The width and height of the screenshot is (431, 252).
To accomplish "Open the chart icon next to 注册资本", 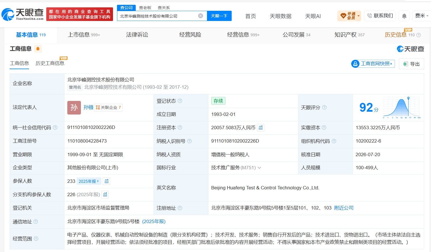I will tap(261, 128).
